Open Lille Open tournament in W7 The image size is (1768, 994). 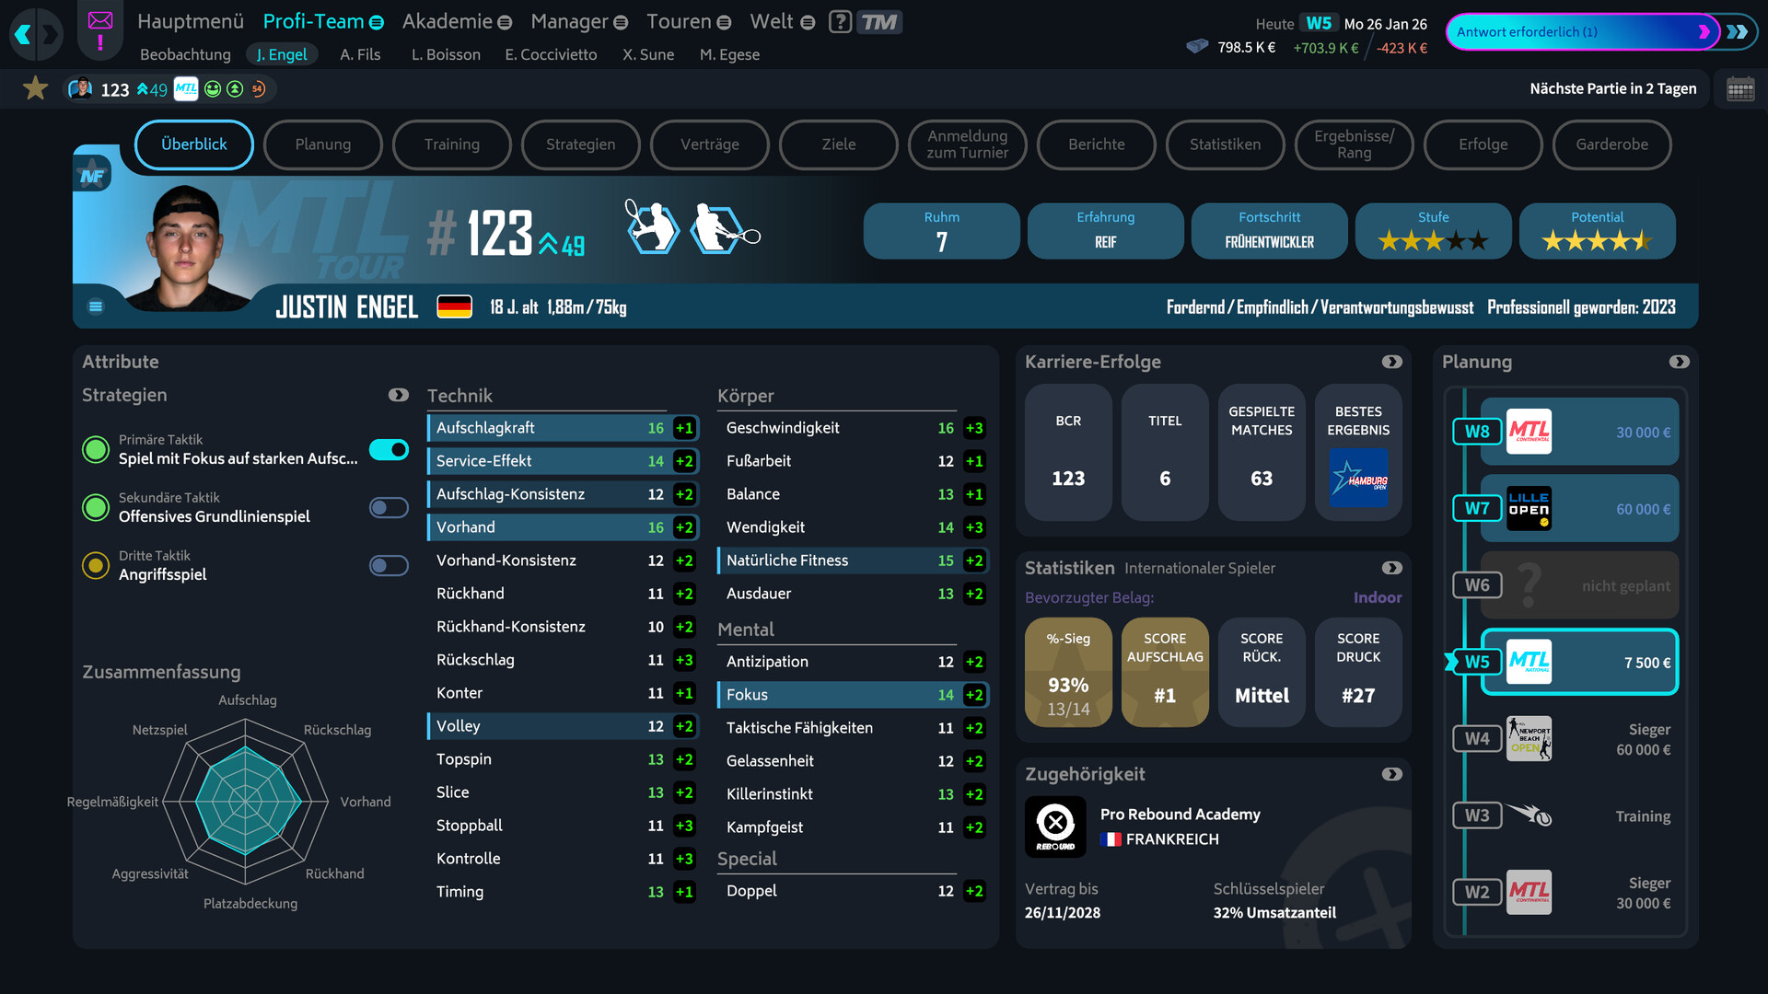(x=1579, y=508)
